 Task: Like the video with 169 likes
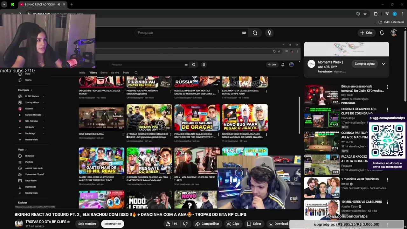pyautogui.click(x=171, y=224)
